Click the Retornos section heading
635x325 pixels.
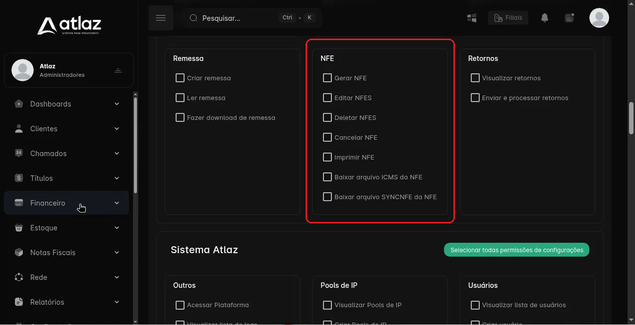[483, 58]
